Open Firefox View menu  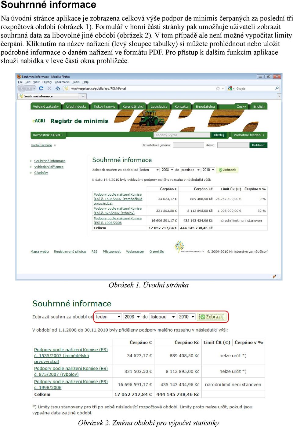(x=36, y=82)
